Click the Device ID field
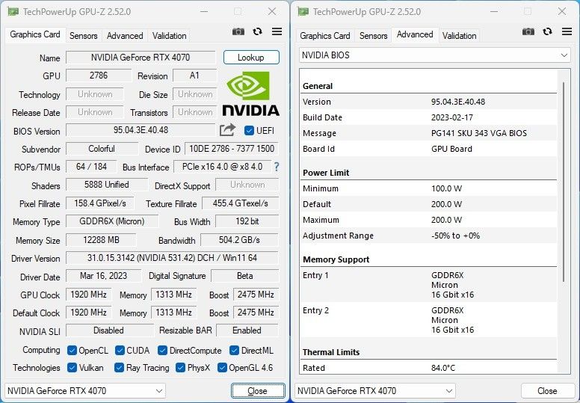This screenshot has height=403, width=580. tap(232, 149)
